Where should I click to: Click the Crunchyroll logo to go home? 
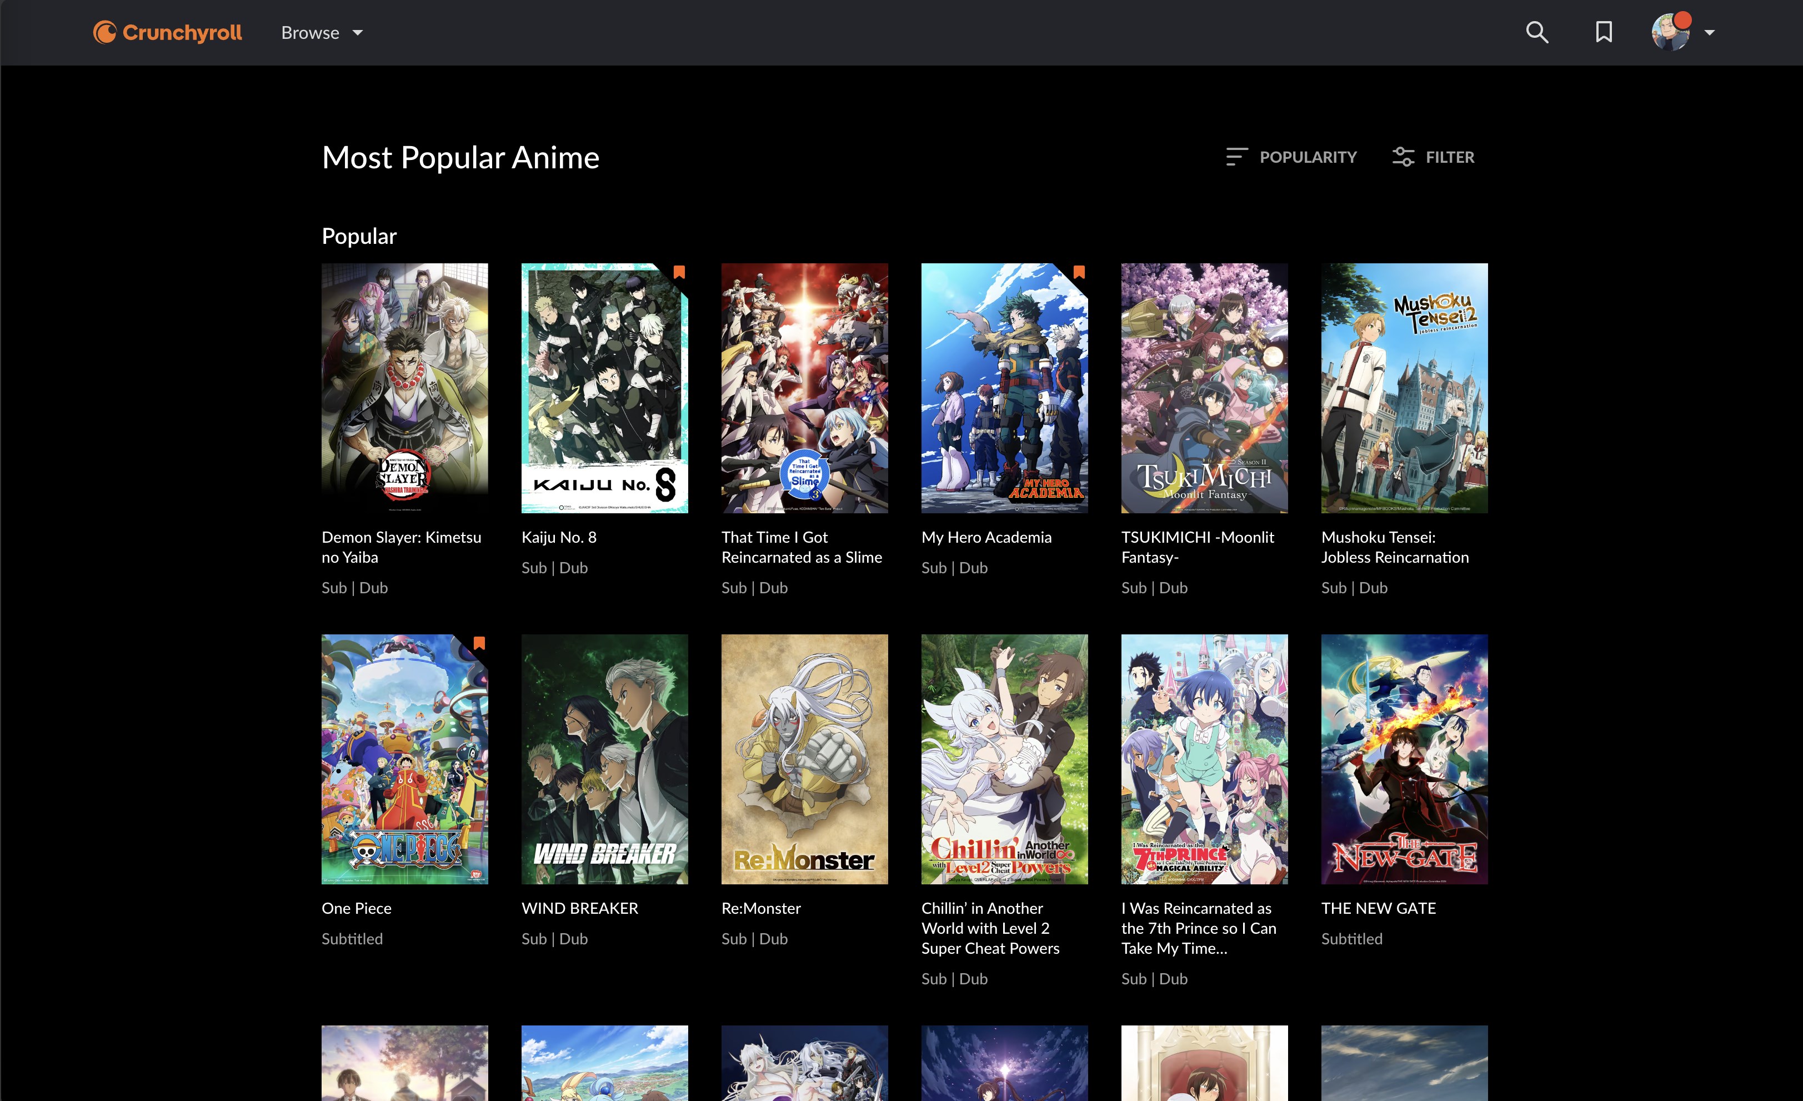[167, 32]
